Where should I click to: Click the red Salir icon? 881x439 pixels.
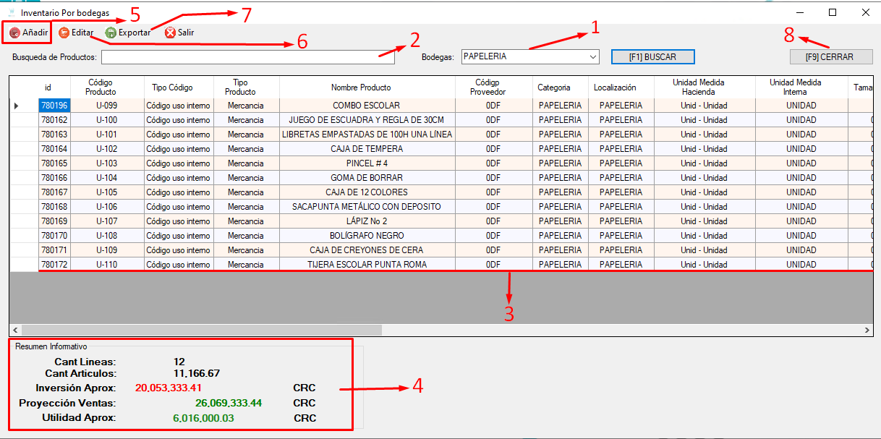point(170,33)
